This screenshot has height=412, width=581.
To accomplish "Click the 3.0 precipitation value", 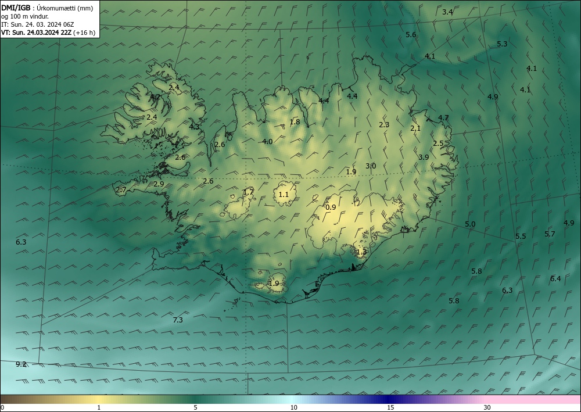I will (x=371, y=166).
